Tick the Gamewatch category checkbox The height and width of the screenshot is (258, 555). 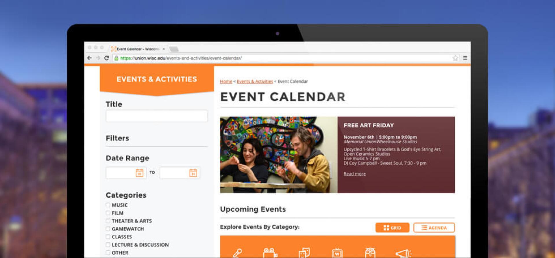(x=108, y=229)
